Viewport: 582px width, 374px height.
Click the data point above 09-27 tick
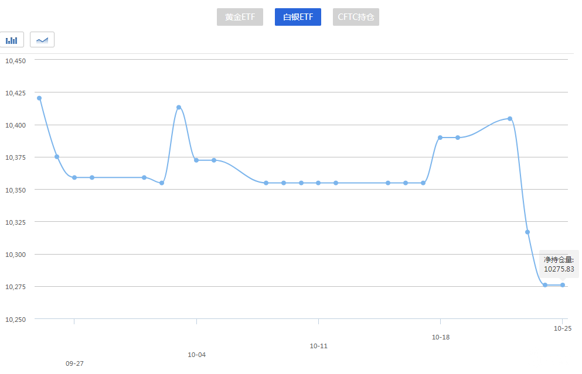(x=74, y=177)
